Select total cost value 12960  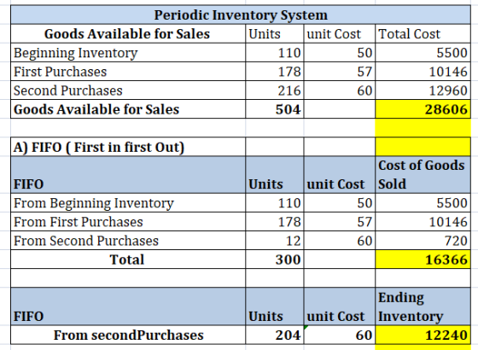point(423,90)
